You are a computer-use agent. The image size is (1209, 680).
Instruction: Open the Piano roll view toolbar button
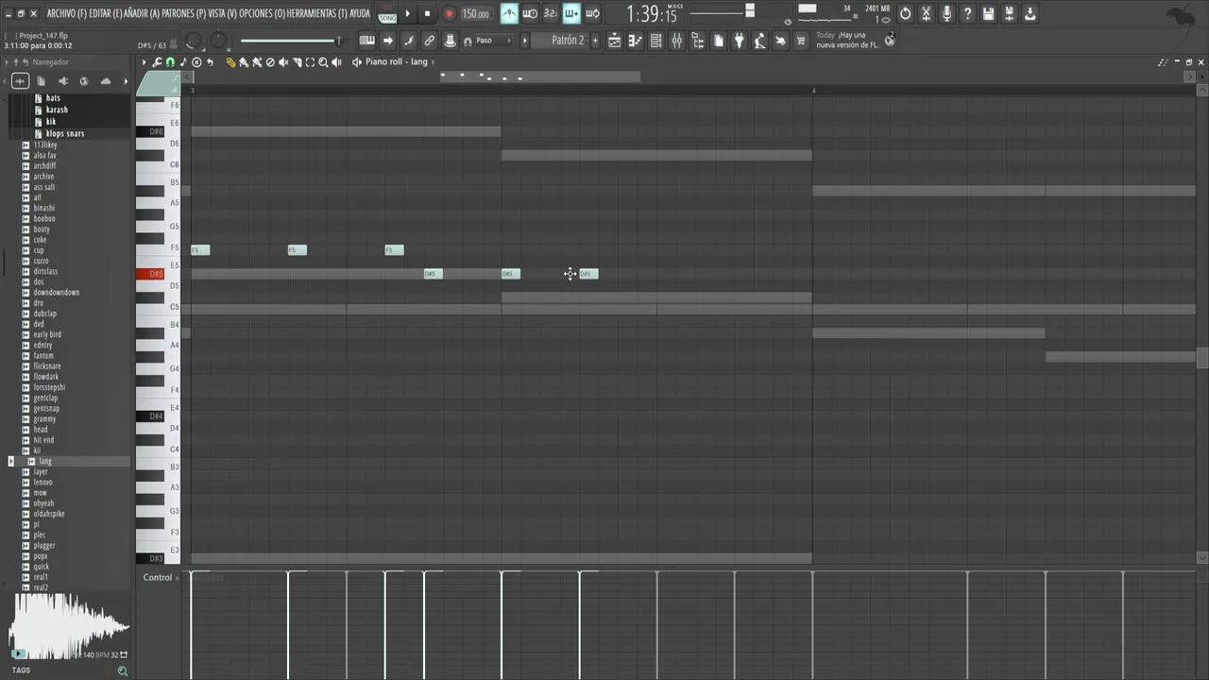point(635,41)
